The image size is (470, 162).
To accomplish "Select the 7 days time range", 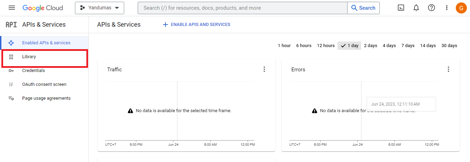I will 408,46.
